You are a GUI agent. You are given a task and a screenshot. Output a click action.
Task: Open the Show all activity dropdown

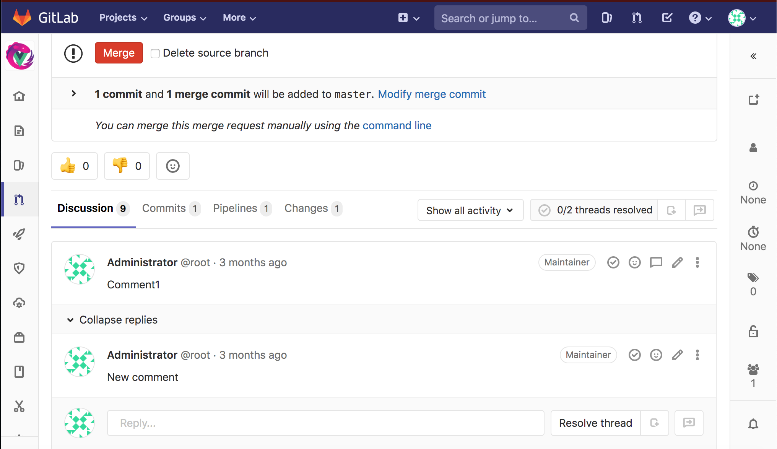(470, 210)
